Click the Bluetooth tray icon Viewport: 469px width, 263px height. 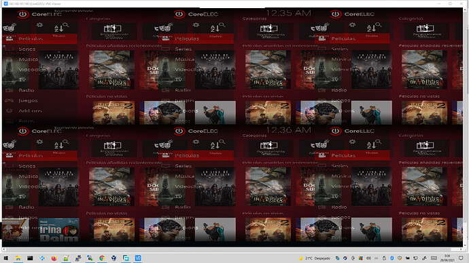click(x=392, y=258)
